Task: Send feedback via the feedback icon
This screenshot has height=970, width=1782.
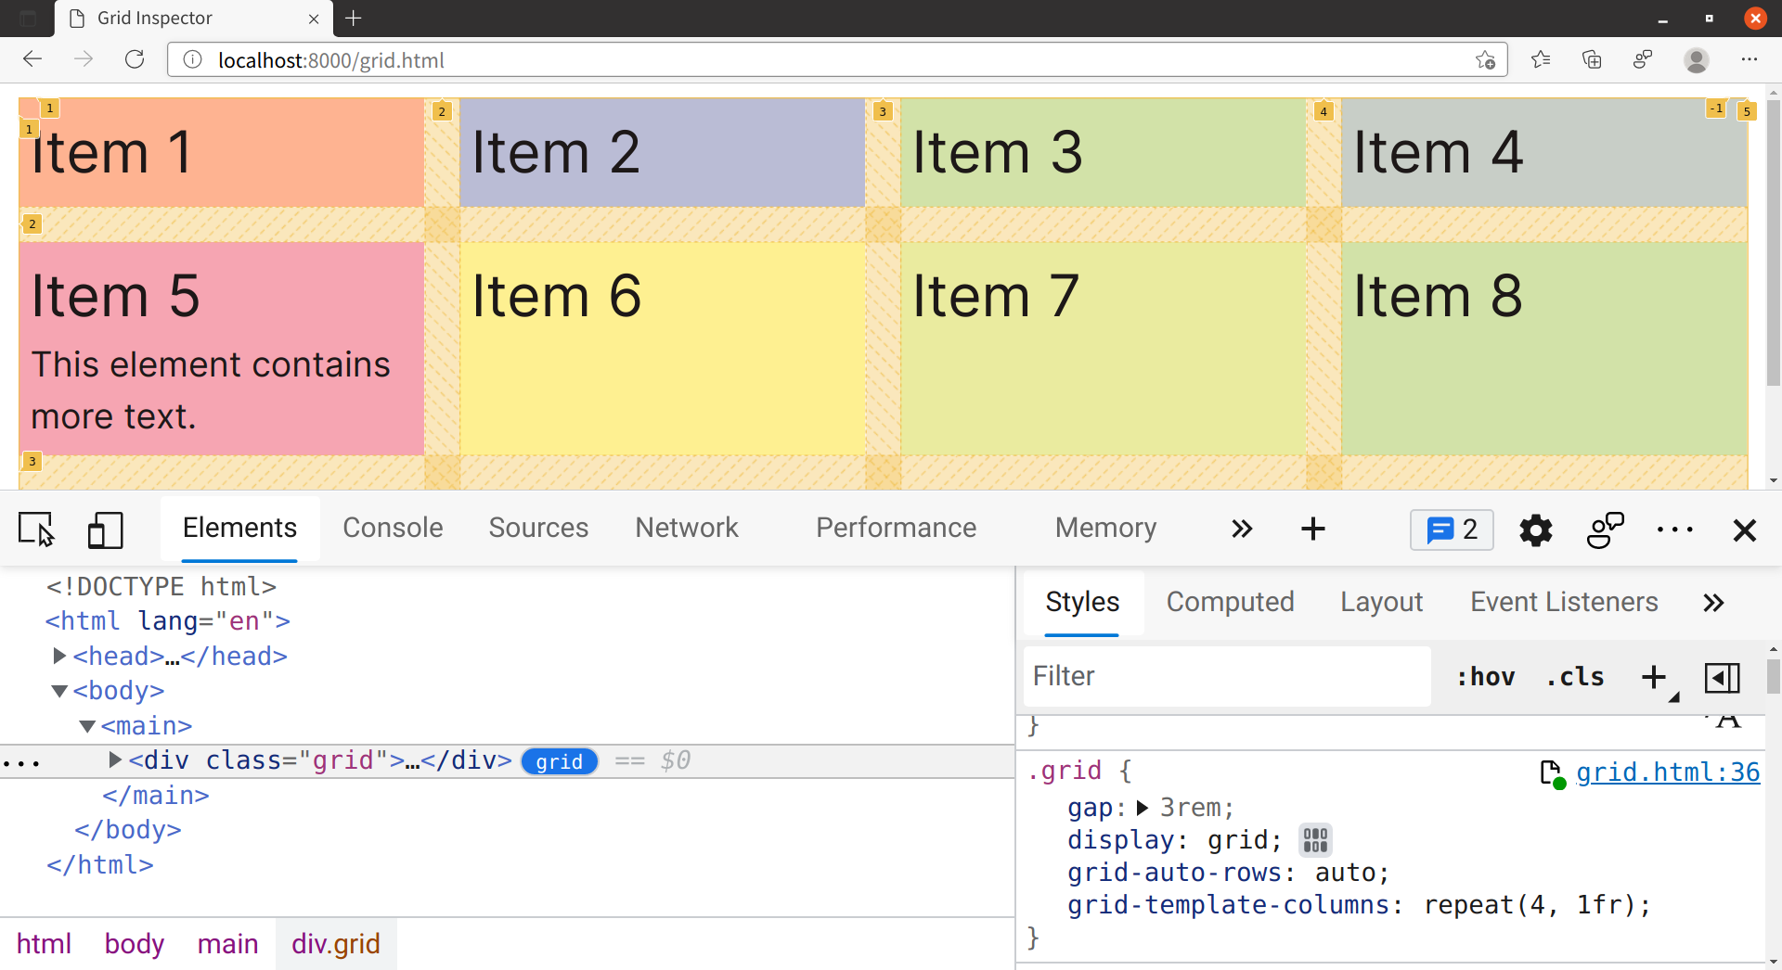Action: click(x=1605, y=530)
